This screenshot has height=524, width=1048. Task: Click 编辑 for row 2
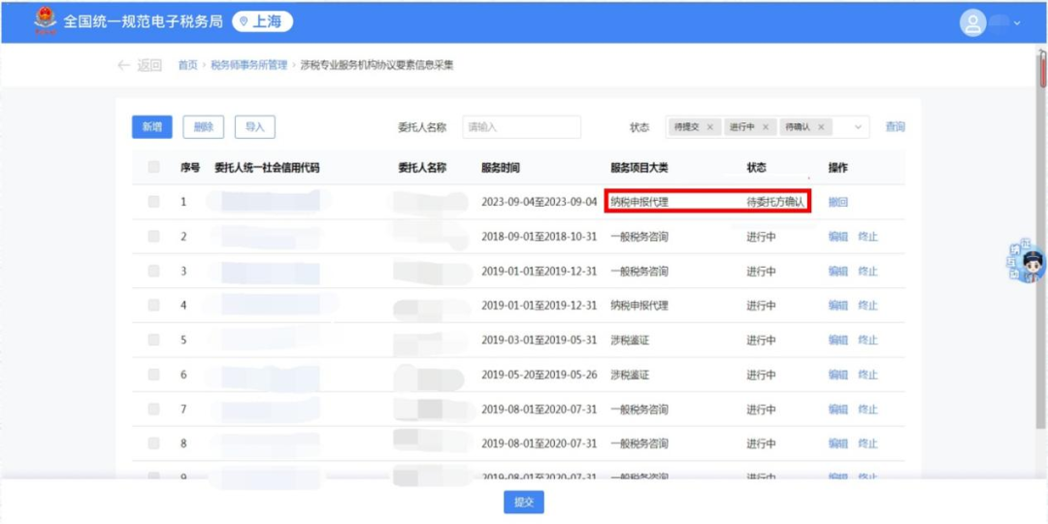[838, 236]
